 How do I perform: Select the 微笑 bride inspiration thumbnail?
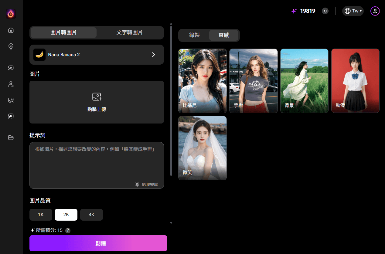coord(202,148)
